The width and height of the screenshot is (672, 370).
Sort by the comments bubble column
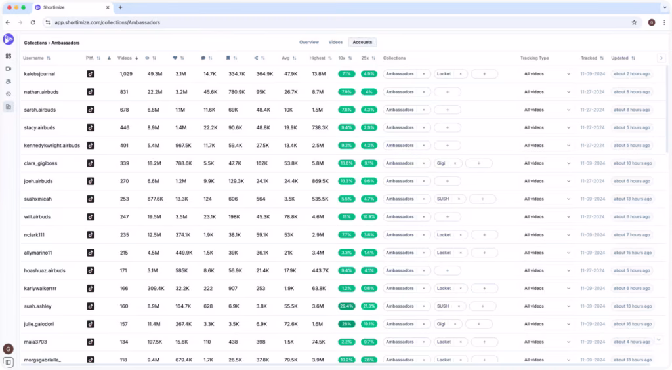point(203,58)
